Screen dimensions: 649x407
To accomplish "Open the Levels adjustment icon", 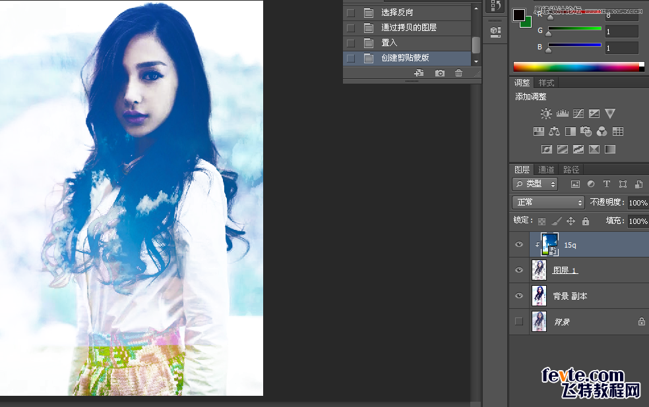I will pos(562,113).
